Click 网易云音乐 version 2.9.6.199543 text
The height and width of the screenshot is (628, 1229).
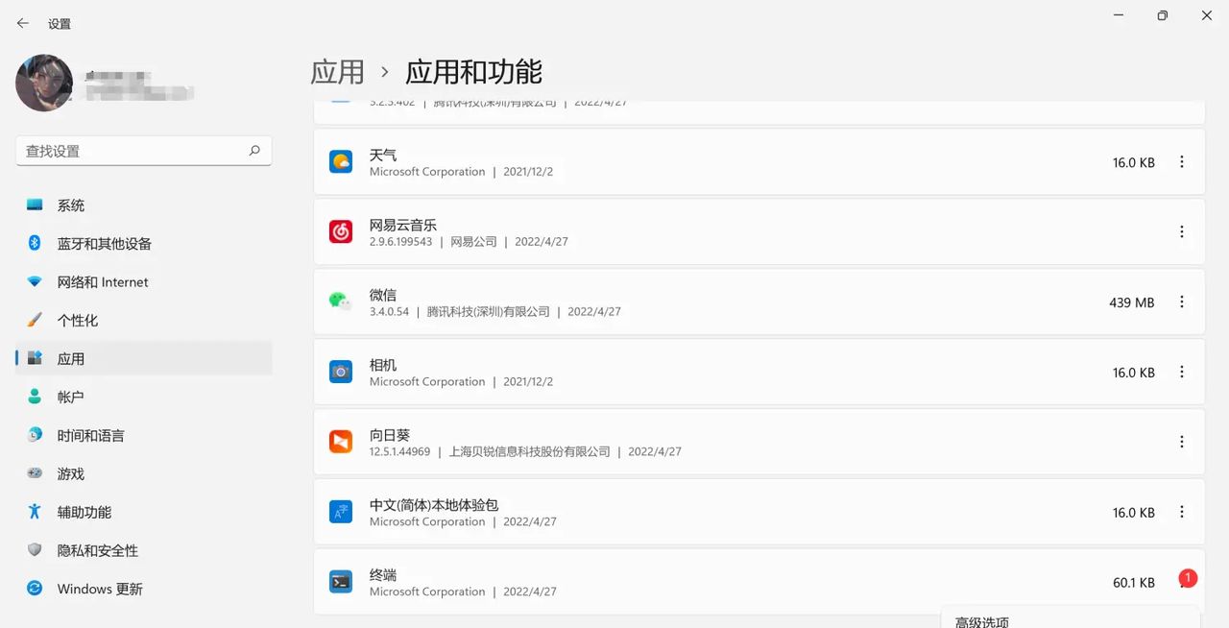coord(401,242)
